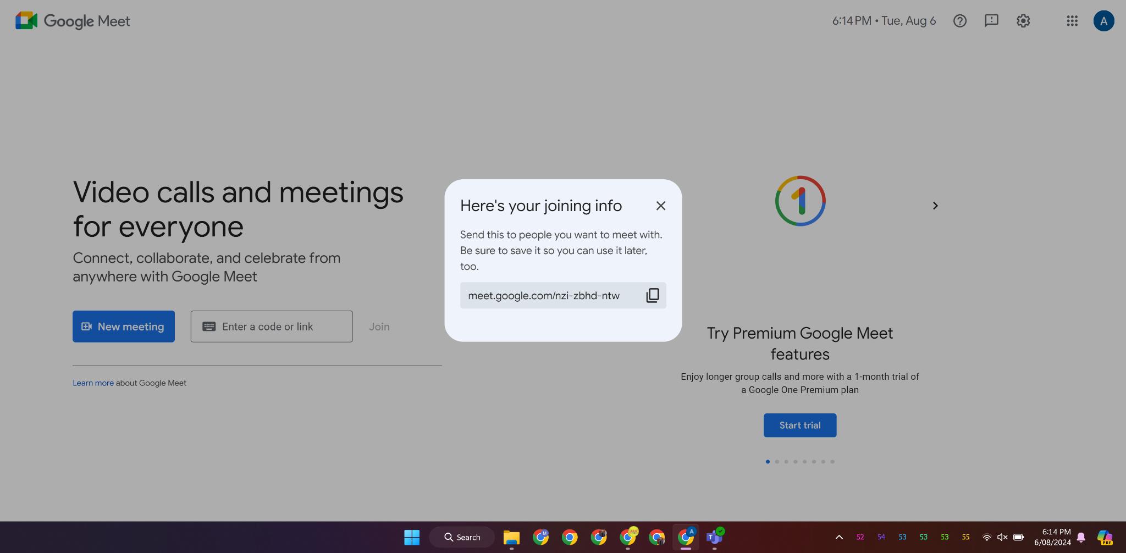Image resolution: width=1126 pixels, height=553 pixels.
Task: Open the Learn more link
Action: (93, 383)
